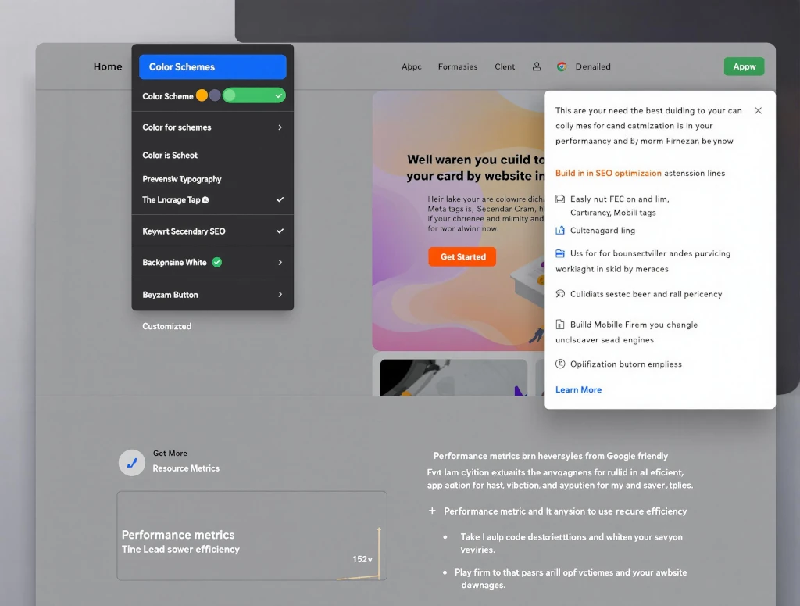Toggle Keywrt Secendary SEO checkmark
The height and width of the screenshot is (606, 800).
pos(280,231)
